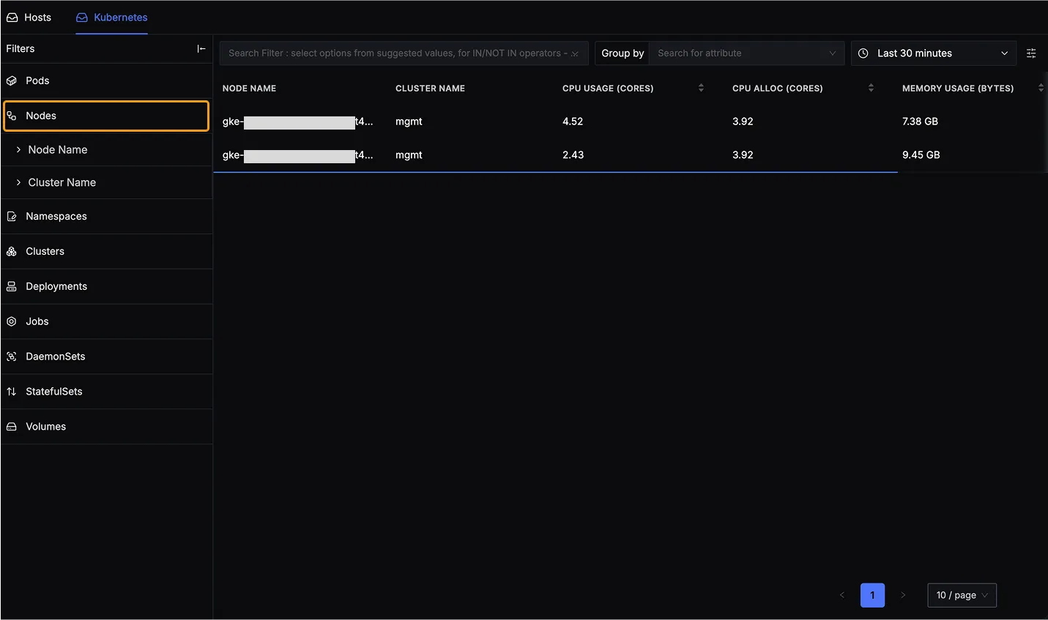Open the view options icon beside time picker
The image size is (1048, 620).
pos(1031,53)
